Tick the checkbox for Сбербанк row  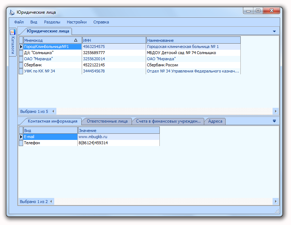pos(21,65)
